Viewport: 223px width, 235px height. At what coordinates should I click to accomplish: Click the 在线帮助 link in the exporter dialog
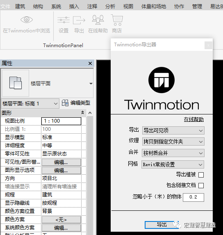193,119
